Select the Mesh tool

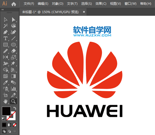pos(6,76)
